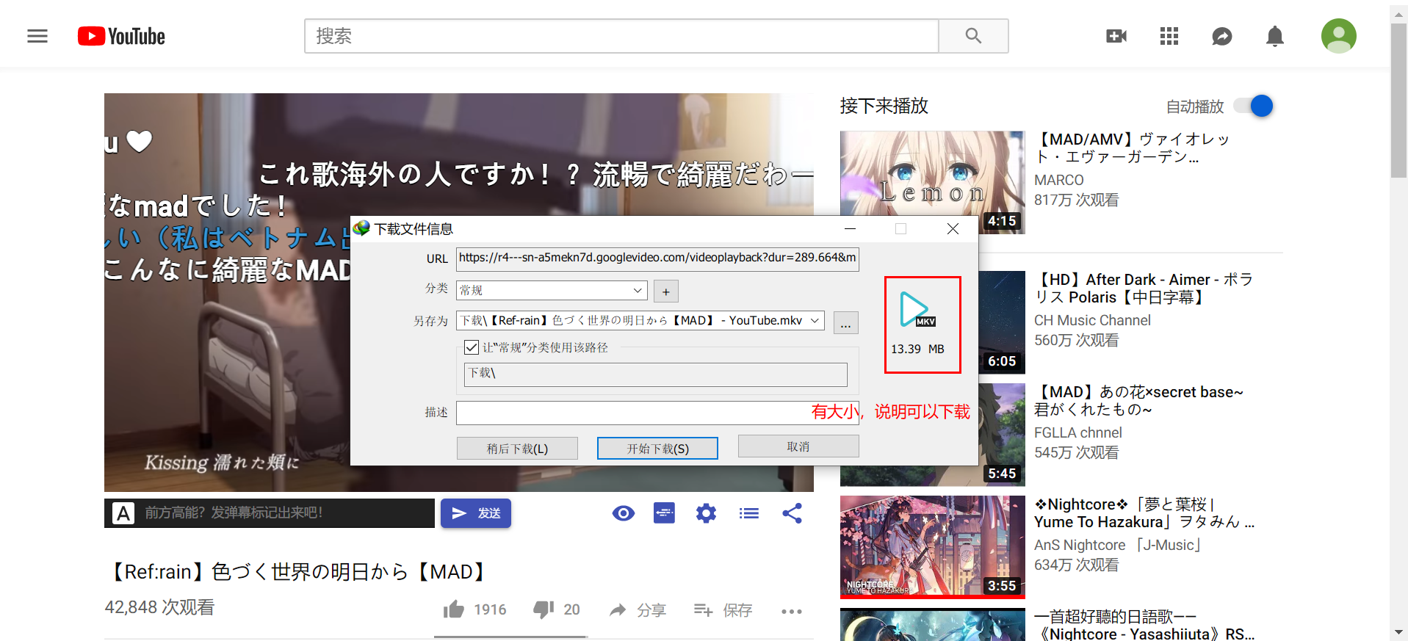Viewport: 1408px width, 641px height.
Task: Click the URL field in download dialog
Action: pos(657,258)
